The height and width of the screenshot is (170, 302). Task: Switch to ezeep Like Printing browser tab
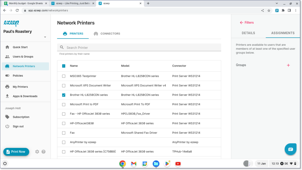[x=73, y=4]
